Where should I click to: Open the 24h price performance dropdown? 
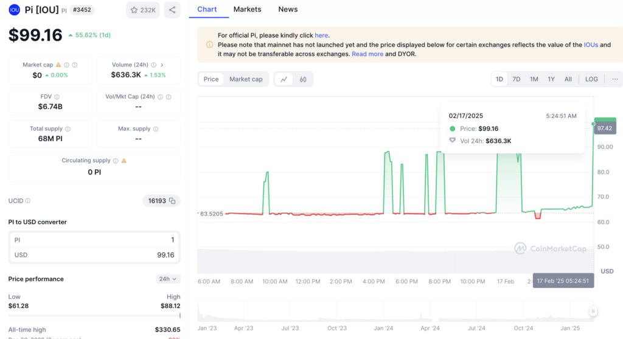pos(168,279)
